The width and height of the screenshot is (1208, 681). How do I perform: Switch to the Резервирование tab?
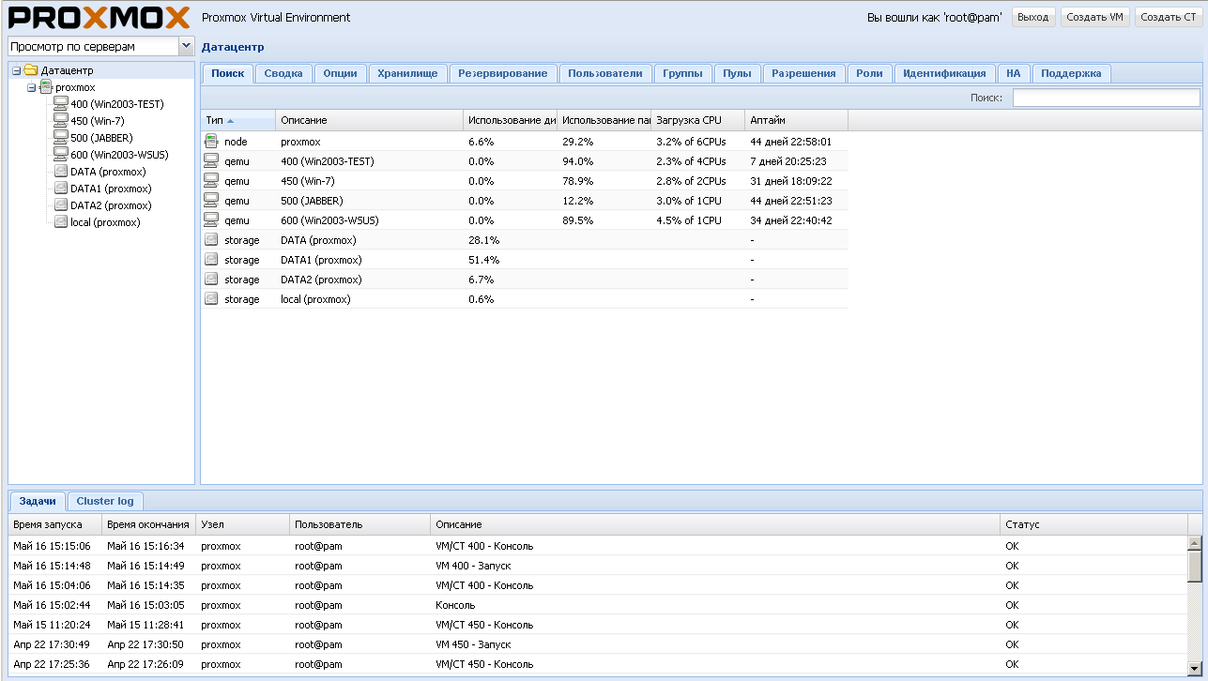pos(503,73)
